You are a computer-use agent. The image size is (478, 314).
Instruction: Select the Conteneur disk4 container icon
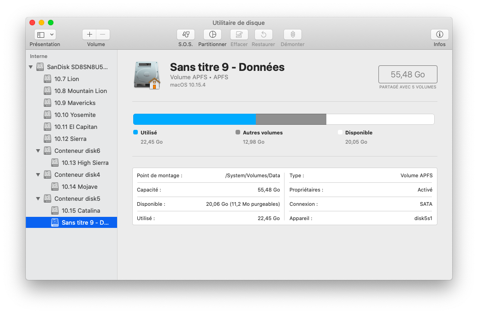(x=47, y=174)
